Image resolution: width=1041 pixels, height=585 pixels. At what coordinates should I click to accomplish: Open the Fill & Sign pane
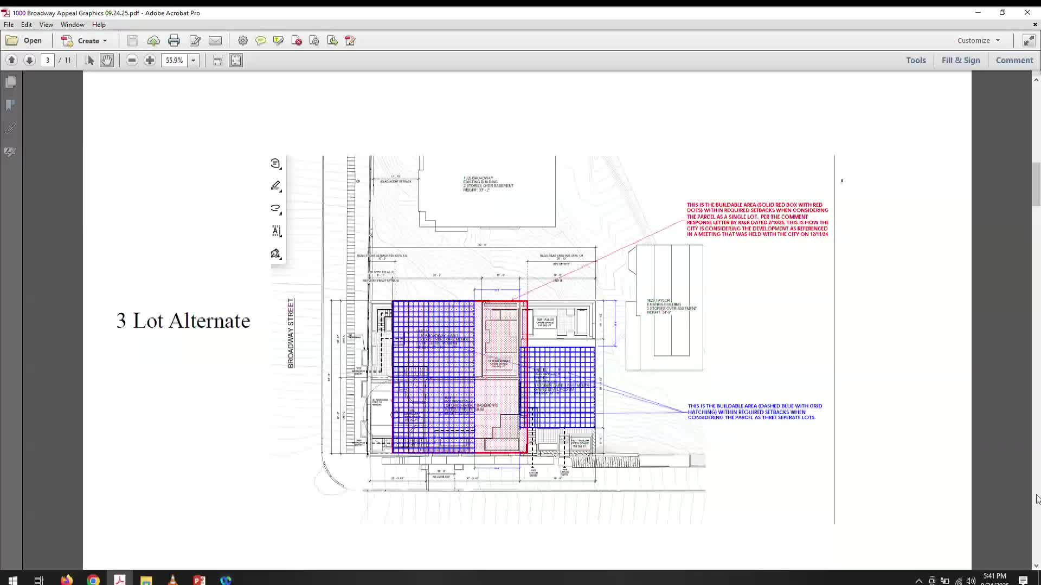pos(960,60)
